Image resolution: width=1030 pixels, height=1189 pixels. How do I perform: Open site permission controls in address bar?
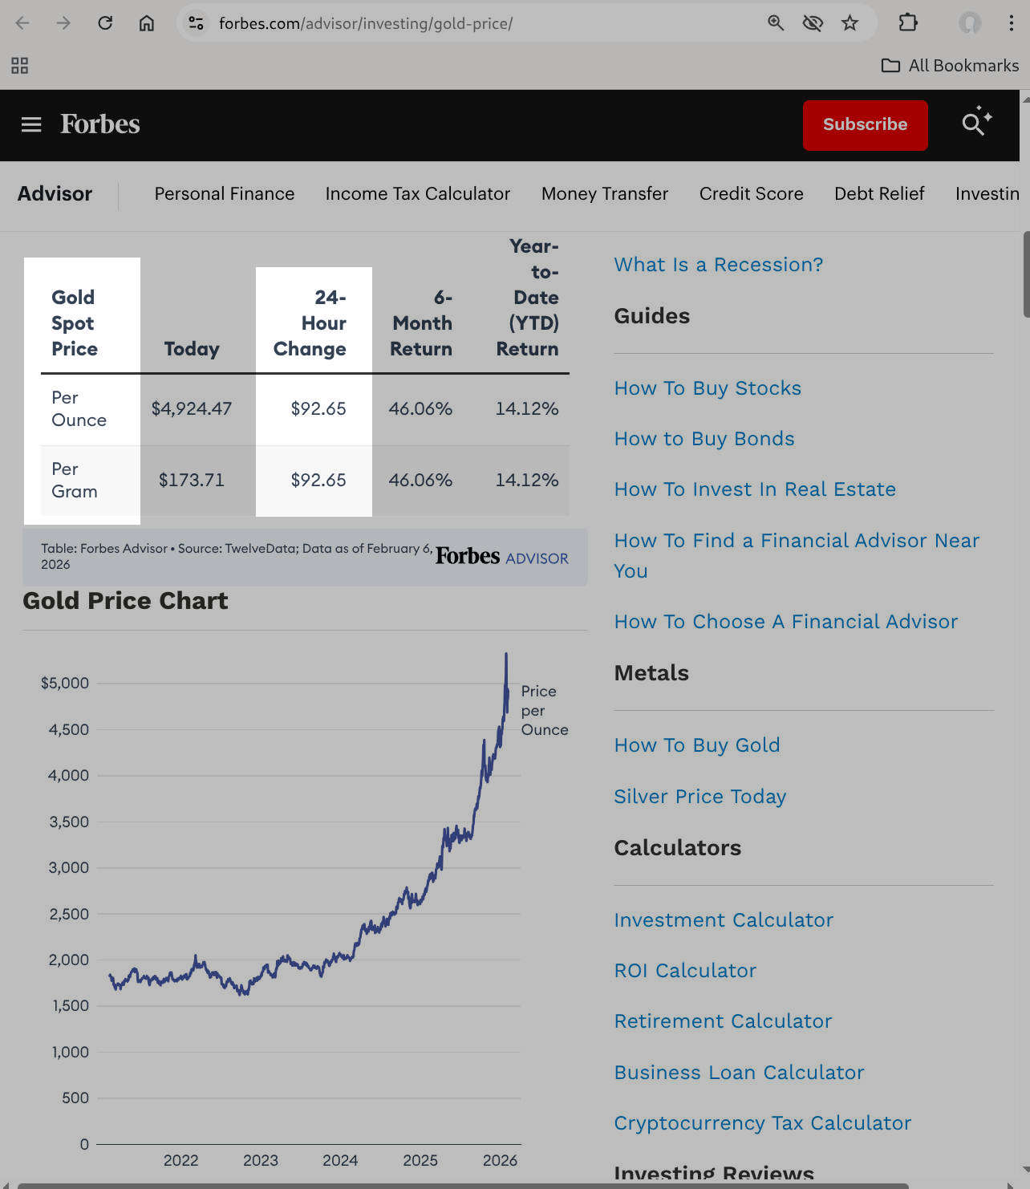tap(195, 23)
